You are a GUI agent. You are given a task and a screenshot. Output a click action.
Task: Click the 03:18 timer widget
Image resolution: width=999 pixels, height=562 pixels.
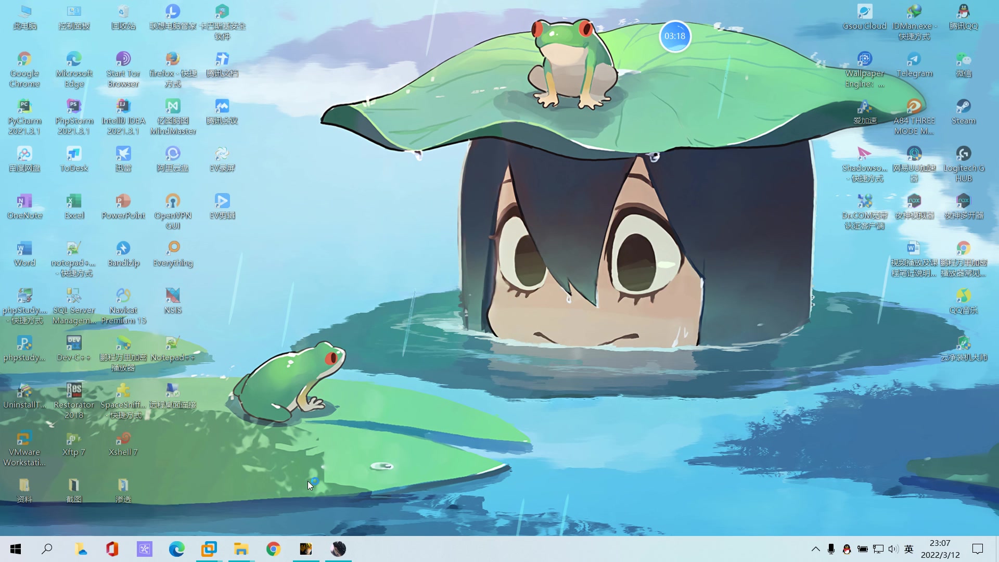point(675,36)
